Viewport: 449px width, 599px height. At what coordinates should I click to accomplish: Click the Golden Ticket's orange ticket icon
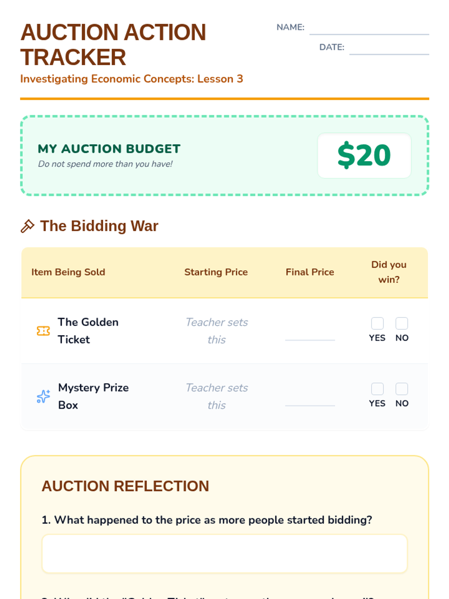pyautogui.click(x=43, y=331)
